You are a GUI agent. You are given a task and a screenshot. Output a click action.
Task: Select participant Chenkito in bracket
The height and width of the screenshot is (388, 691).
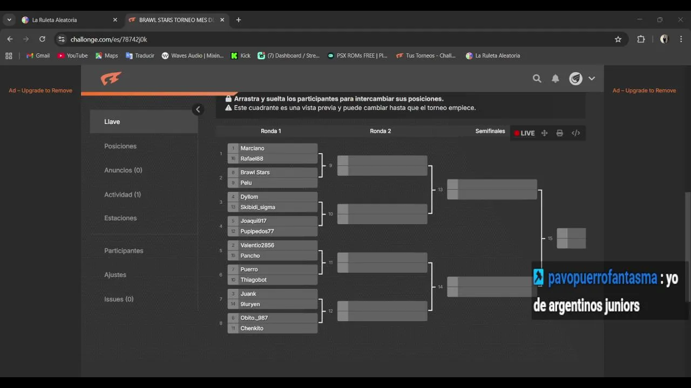273,328
